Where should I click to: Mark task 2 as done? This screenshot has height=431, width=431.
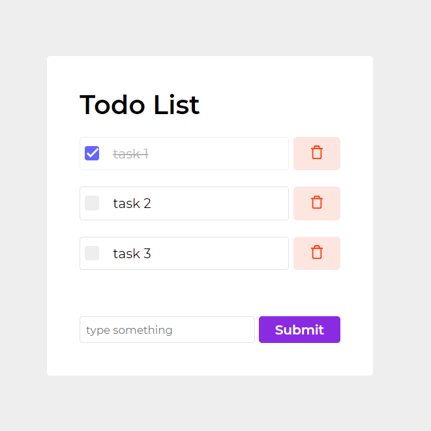coord(92,203)
